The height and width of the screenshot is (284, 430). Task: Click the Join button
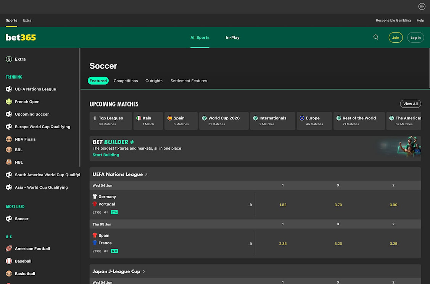pos(395,37)
